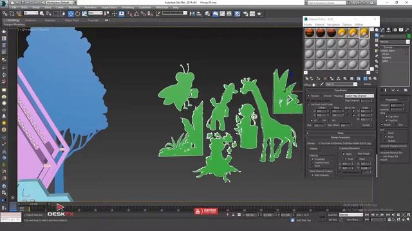
Task: Switch to the Modeling ribbon tab
Action: (13, 21)
